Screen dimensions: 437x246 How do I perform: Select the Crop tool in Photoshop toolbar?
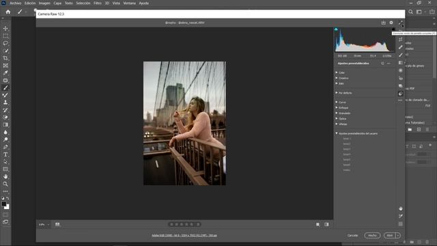[x=5, y=58]
